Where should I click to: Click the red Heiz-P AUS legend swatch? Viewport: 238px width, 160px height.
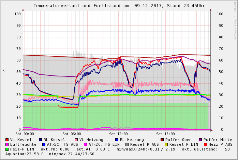[205, 144]
